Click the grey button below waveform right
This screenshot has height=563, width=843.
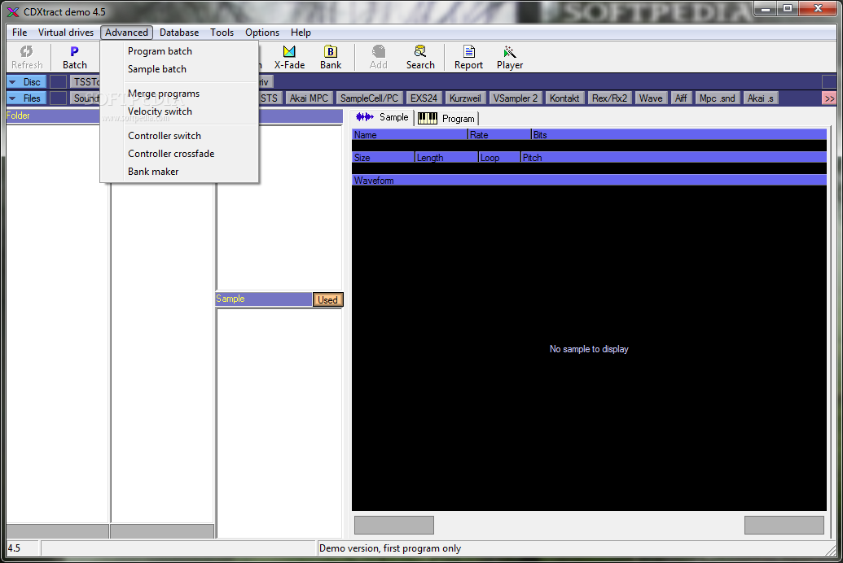(784, 525)
